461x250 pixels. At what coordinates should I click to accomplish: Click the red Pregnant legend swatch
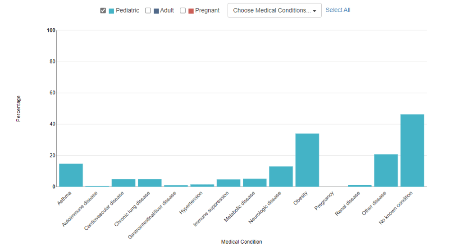(191, 11)
